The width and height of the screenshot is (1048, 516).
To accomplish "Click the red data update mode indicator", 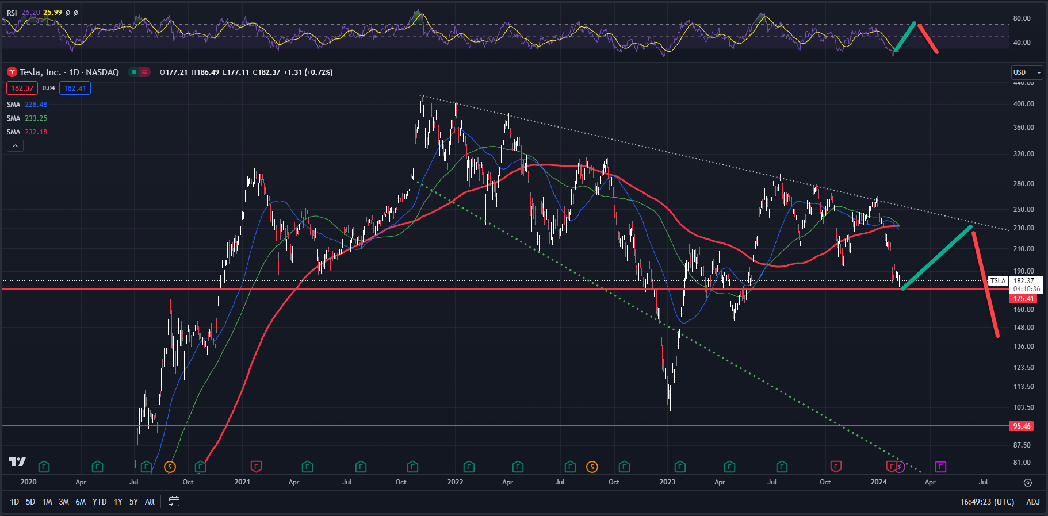I will point(144,72).
